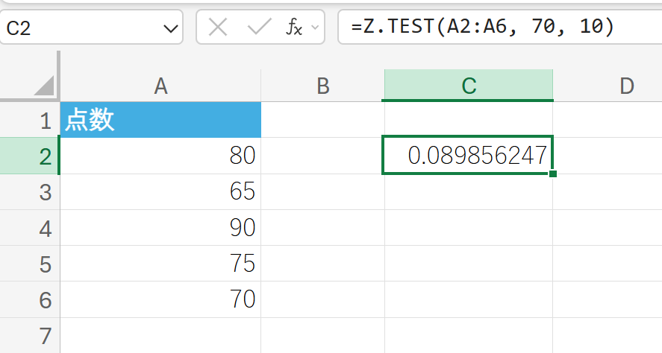
Task: Expand the small dropdown beside fx
Action: pos(314,28)
